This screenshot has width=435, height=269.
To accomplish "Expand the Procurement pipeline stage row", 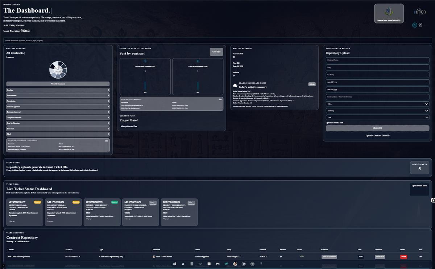I will [x=58, y=96].
